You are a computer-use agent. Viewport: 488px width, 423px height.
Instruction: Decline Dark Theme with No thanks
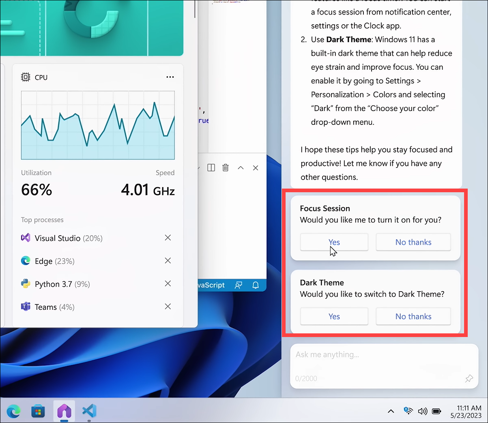point(413,316)
